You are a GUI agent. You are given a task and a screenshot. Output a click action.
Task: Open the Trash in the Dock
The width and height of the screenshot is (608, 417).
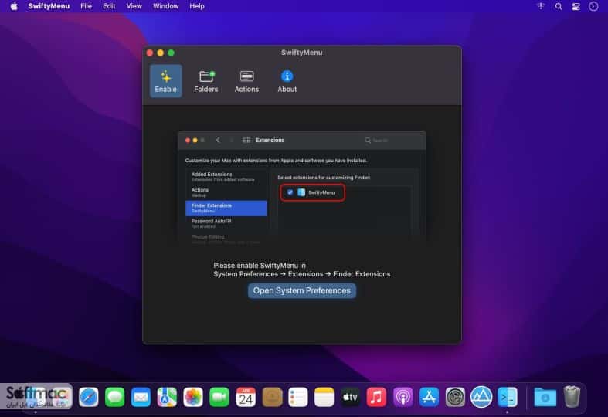[572, 397]
